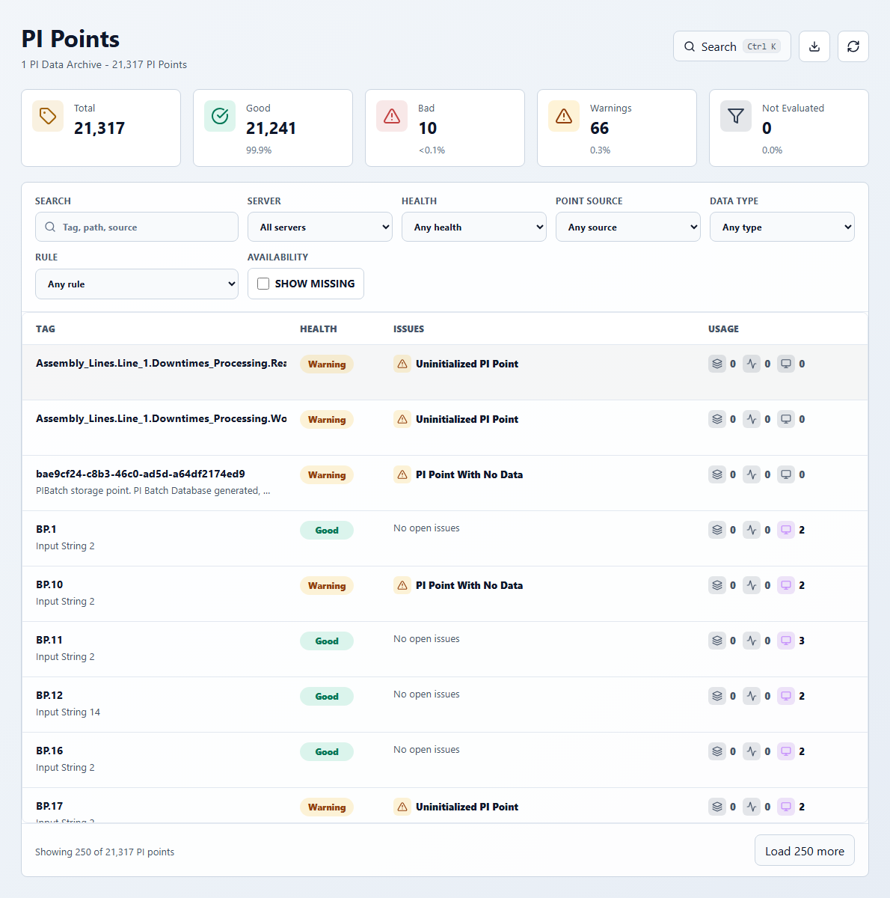Viewport: 890px width, 898px height.
Task: Click the layers usage icon in BP.1 row
Action: click(x=717, y=530)
